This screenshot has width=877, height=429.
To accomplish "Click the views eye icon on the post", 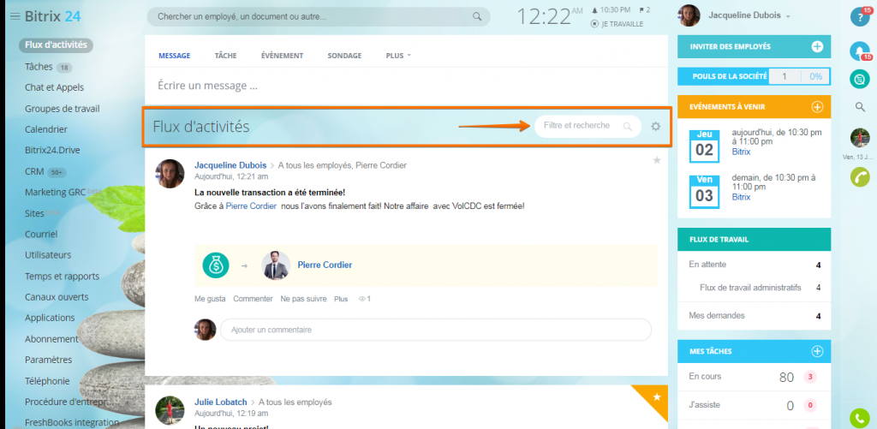I will pyautogui.click(x=362, y=299).
